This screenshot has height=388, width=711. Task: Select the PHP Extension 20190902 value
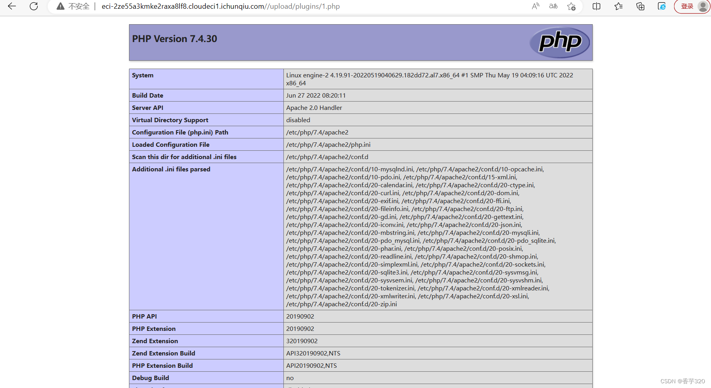300,329
